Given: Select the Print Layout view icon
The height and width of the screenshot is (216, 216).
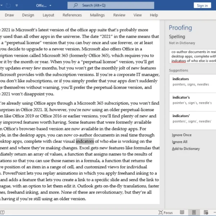Looking at the screenshot, I should coord(194,212).
